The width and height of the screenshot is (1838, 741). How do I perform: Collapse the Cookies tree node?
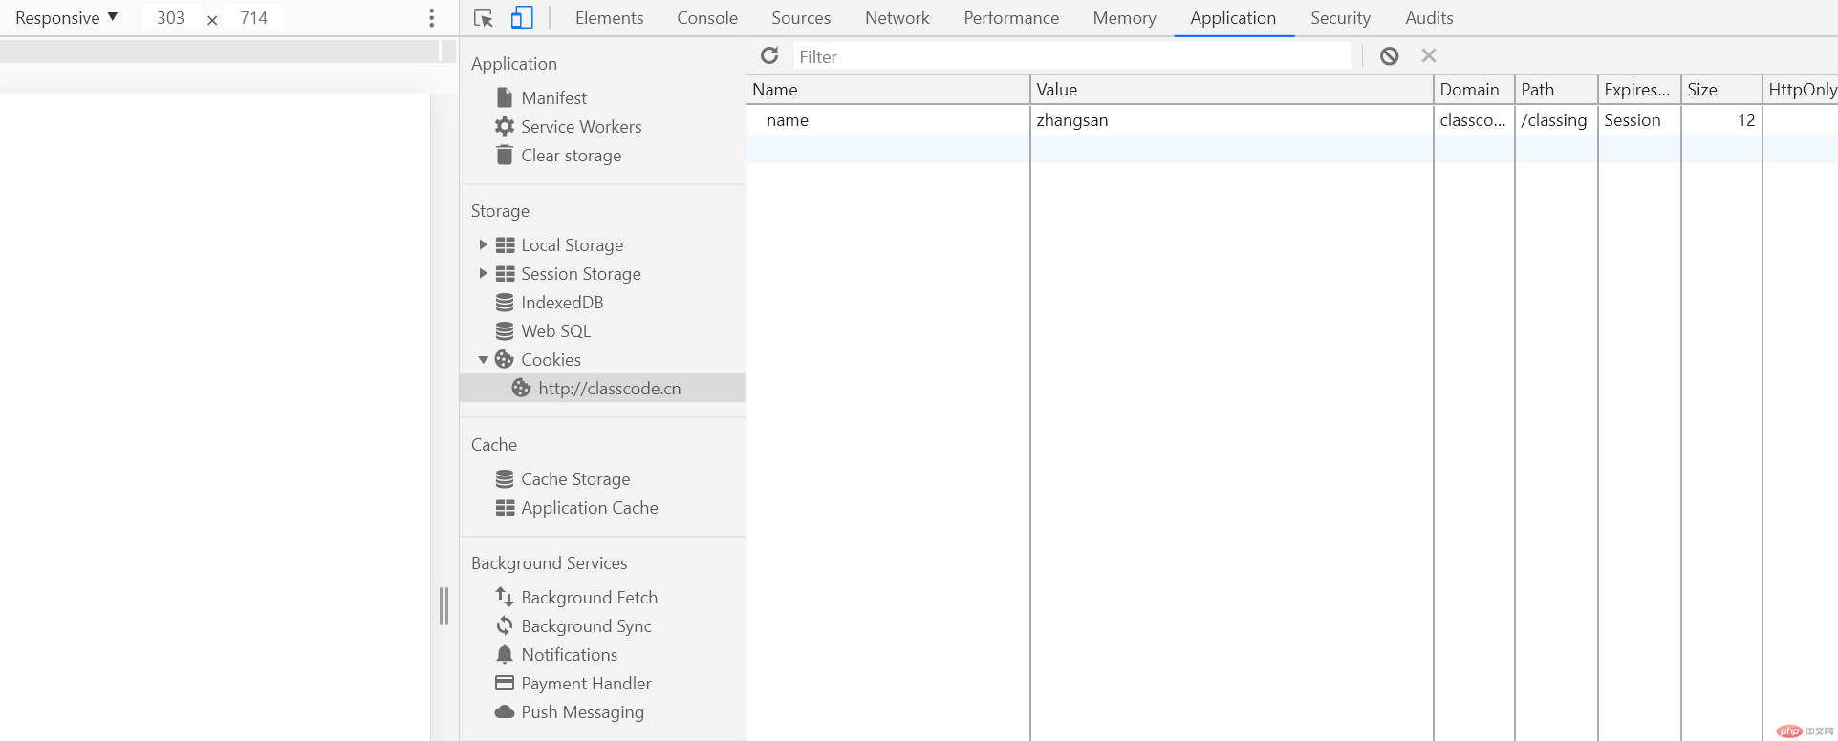(483, 360)
